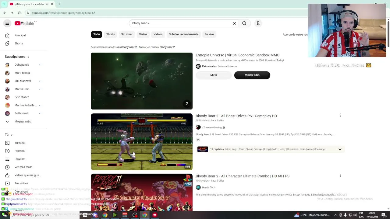This screenshot has height=219, width=390.
Task: Open the Ver más tarde icon
Action: (7, 167)
